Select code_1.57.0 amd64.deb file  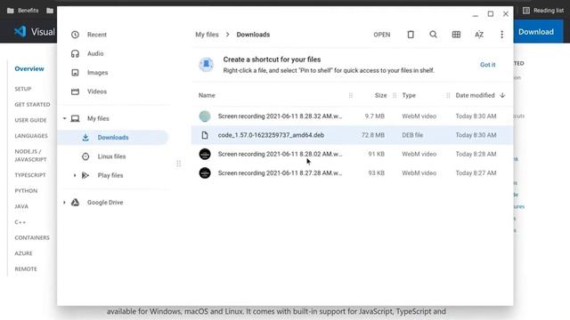[352, 135]
